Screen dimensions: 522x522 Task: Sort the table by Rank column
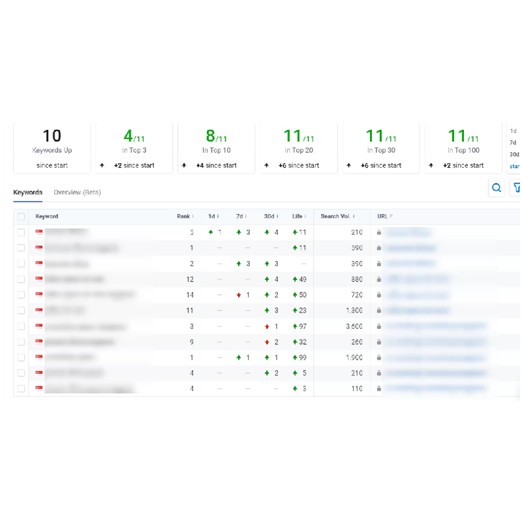click(x=185, y=217)
